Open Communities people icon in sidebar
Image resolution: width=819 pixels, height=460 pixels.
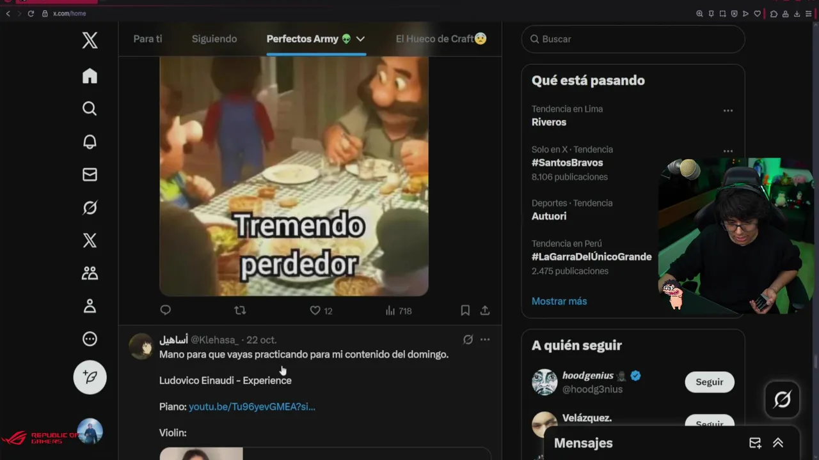[90, 273]
